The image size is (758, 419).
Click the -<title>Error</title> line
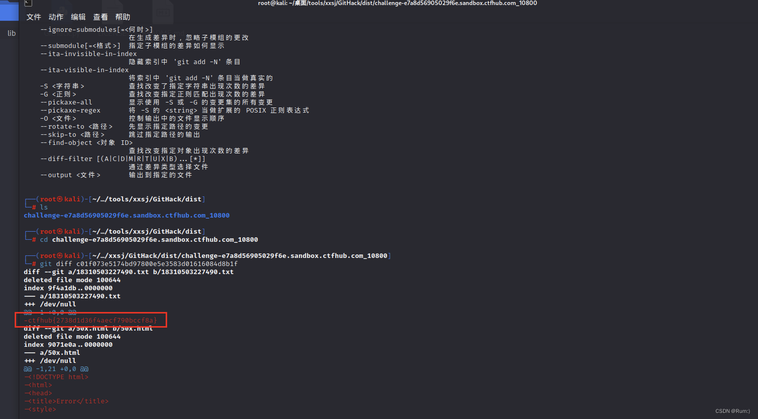pyautogui.click(x=66, y=401)
